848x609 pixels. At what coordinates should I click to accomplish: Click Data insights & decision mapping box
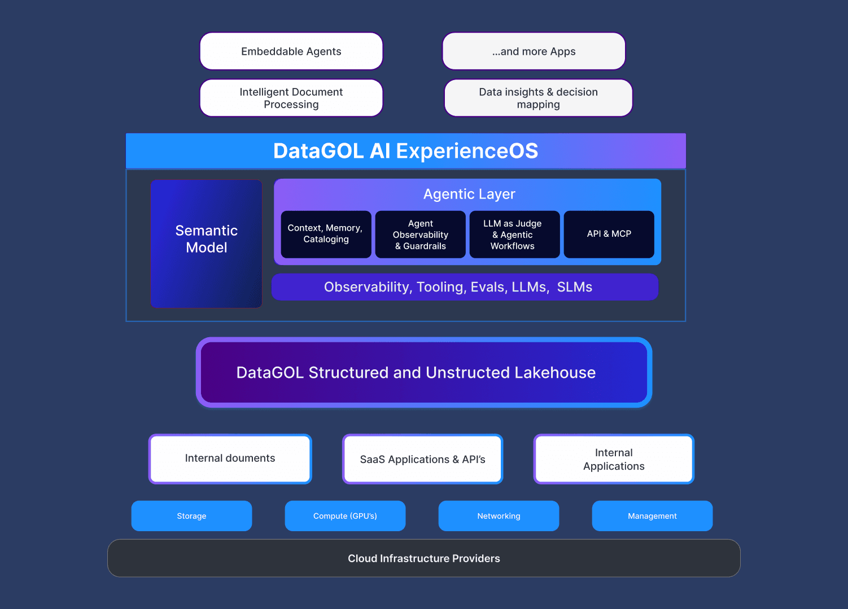539,98
